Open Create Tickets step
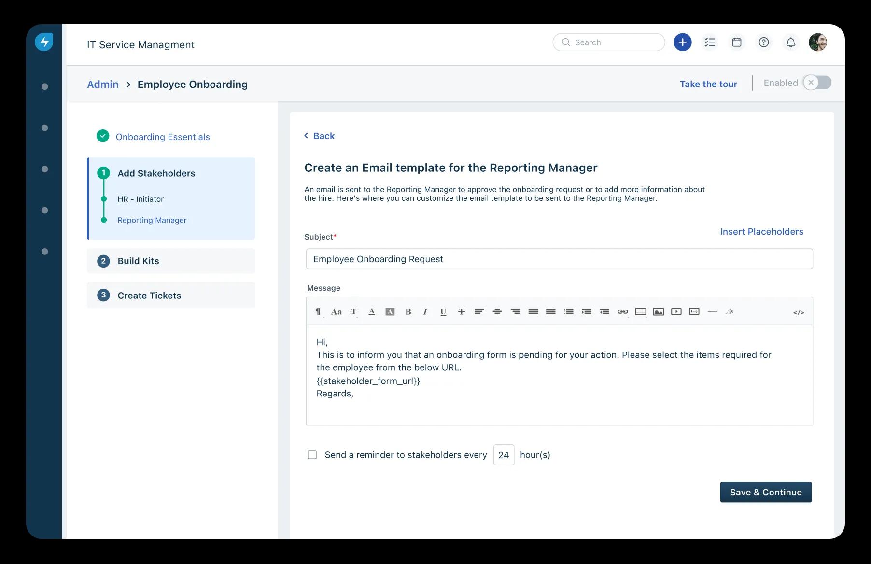871x564 pixels. (x=171, y=296)
